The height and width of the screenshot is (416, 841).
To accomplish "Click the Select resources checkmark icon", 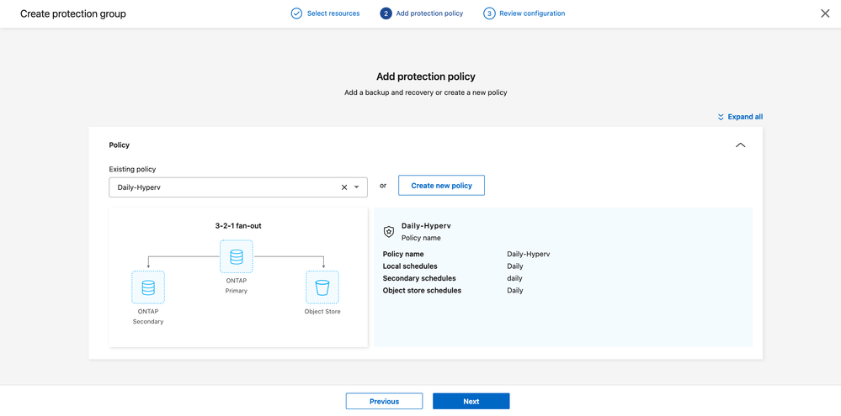I will click(x=296, y=13).
